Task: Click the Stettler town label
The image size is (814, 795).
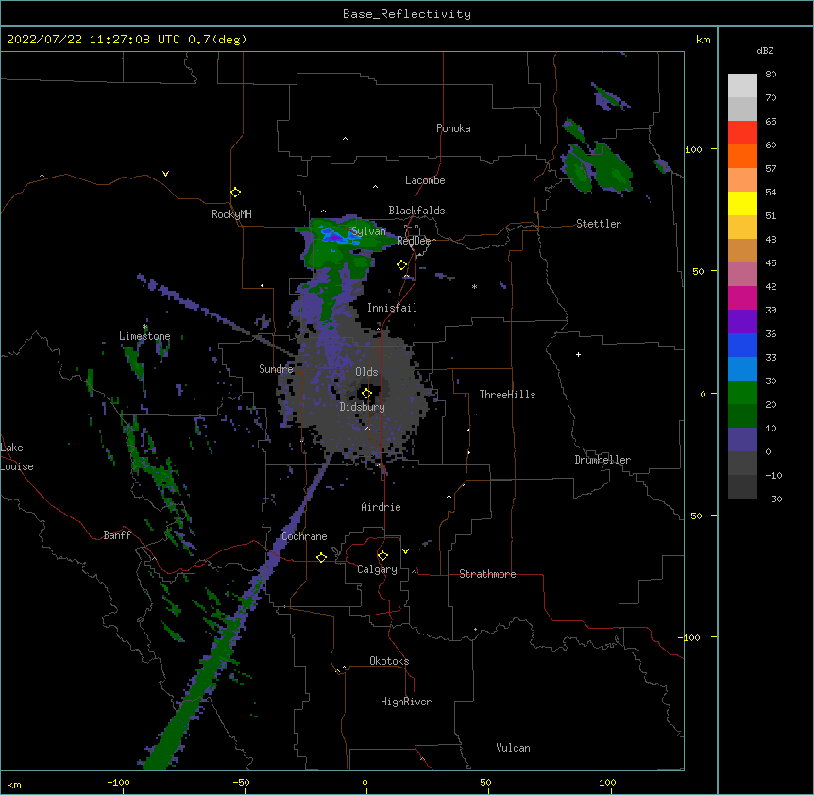Action: [599, 224]
